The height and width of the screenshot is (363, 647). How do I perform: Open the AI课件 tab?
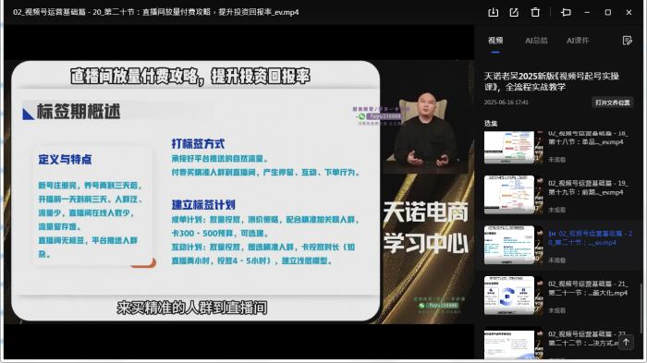578,41
